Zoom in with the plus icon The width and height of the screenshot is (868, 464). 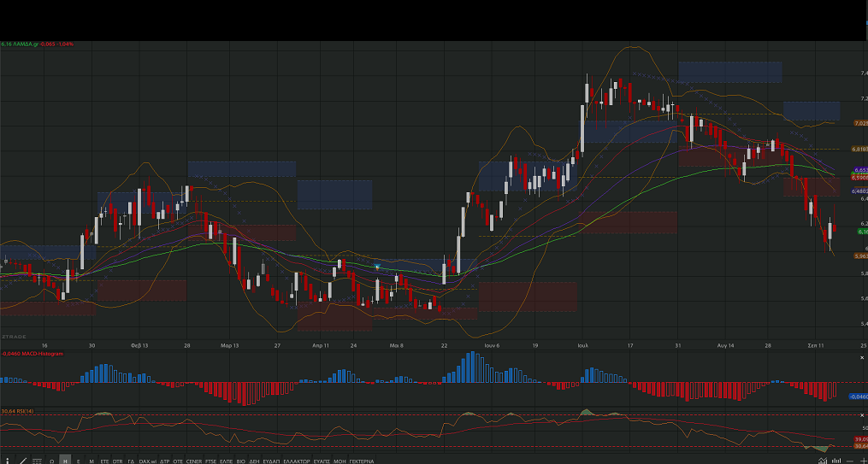tap(864, 461)
